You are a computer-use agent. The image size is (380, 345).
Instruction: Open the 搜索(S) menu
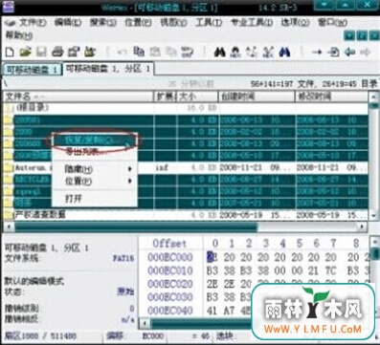point(103,23)
